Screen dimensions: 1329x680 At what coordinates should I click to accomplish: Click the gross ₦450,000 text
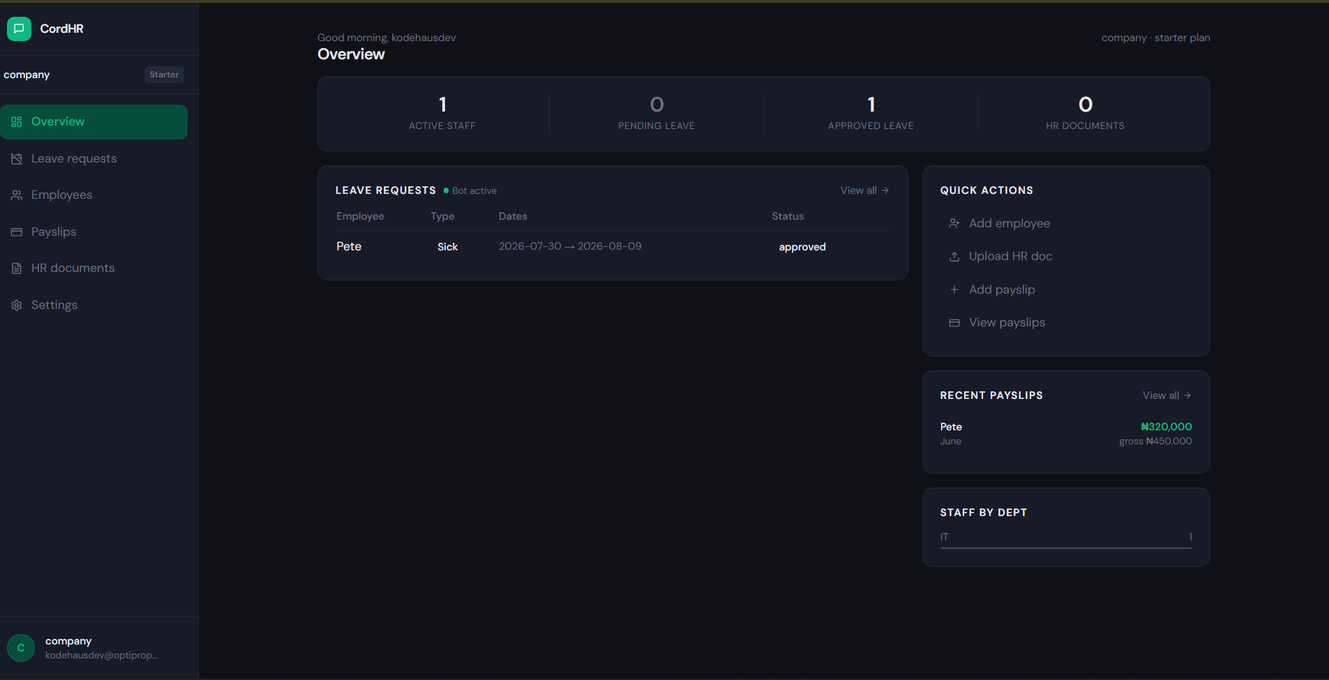coord(1155,441)
